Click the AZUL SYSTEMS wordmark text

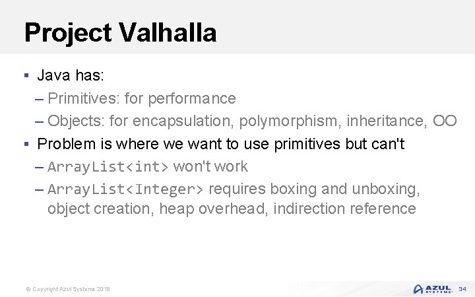(438, 289)
